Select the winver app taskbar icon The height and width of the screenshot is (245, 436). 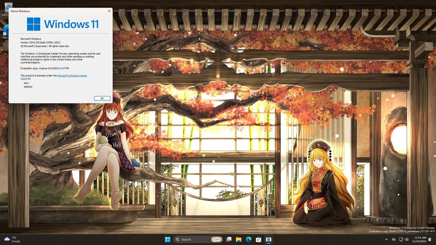(x=269, y=239)
